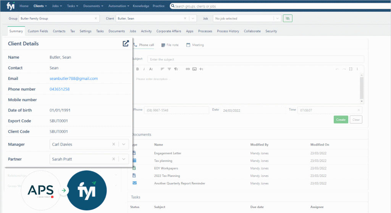The width and height of the screenshot is (391, 213).
Task: Click the Engagement Letter document icon
Action: (134, 153)
